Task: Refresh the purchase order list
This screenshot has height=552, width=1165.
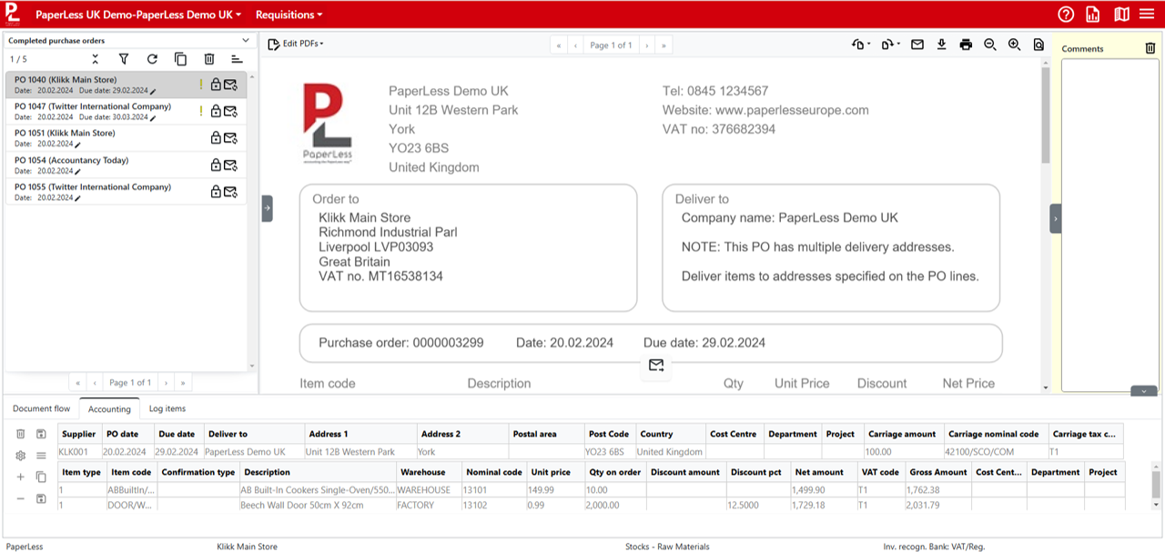Action: tap(152, 58)
